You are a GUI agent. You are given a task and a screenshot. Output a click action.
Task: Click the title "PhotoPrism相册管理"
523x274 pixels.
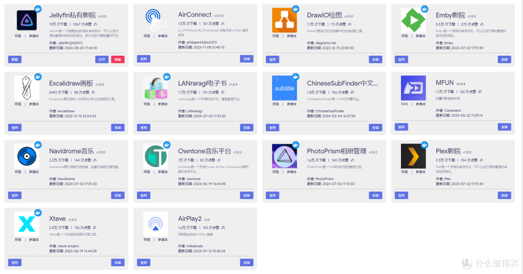(337, 152)
